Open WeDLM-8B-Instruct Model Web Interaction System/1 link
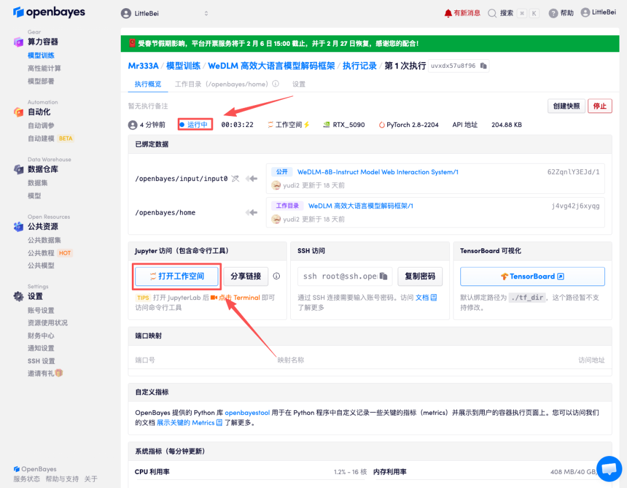The width and height of the screenshot is (627, 488). pyautogui.click(x=378, y=172)
